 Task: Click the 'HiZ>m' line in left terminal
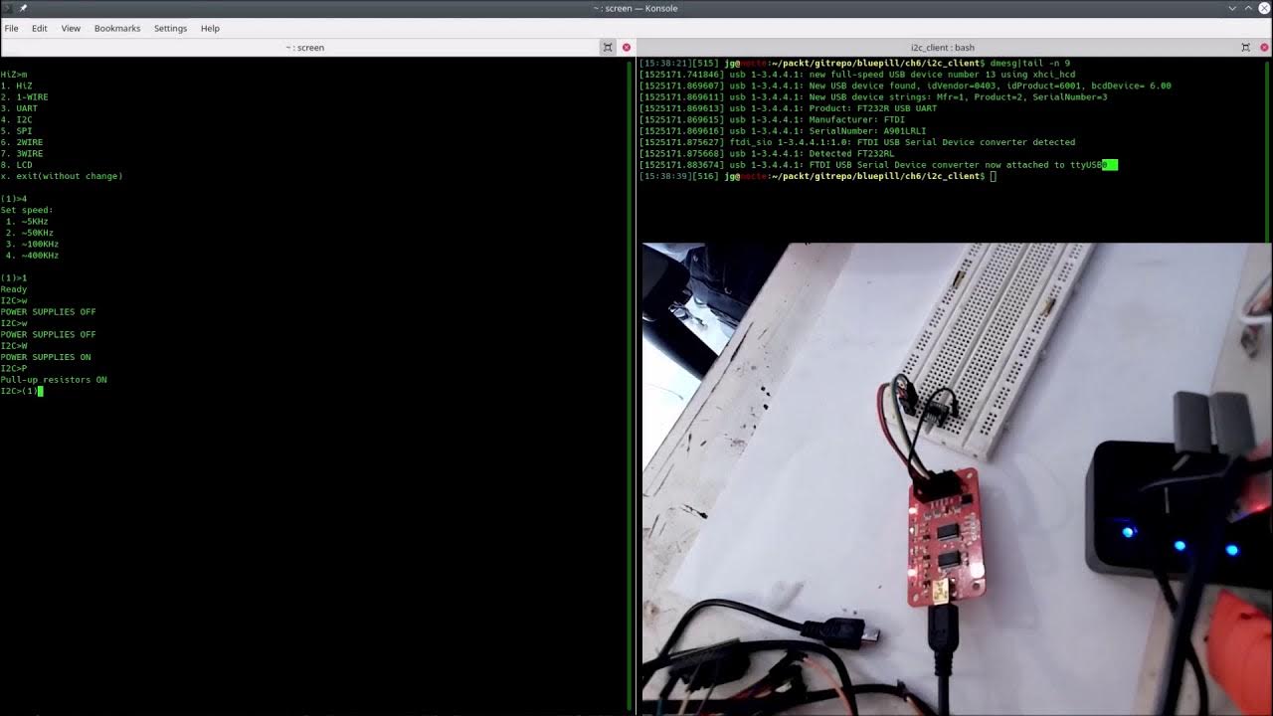tap(14, 75)
